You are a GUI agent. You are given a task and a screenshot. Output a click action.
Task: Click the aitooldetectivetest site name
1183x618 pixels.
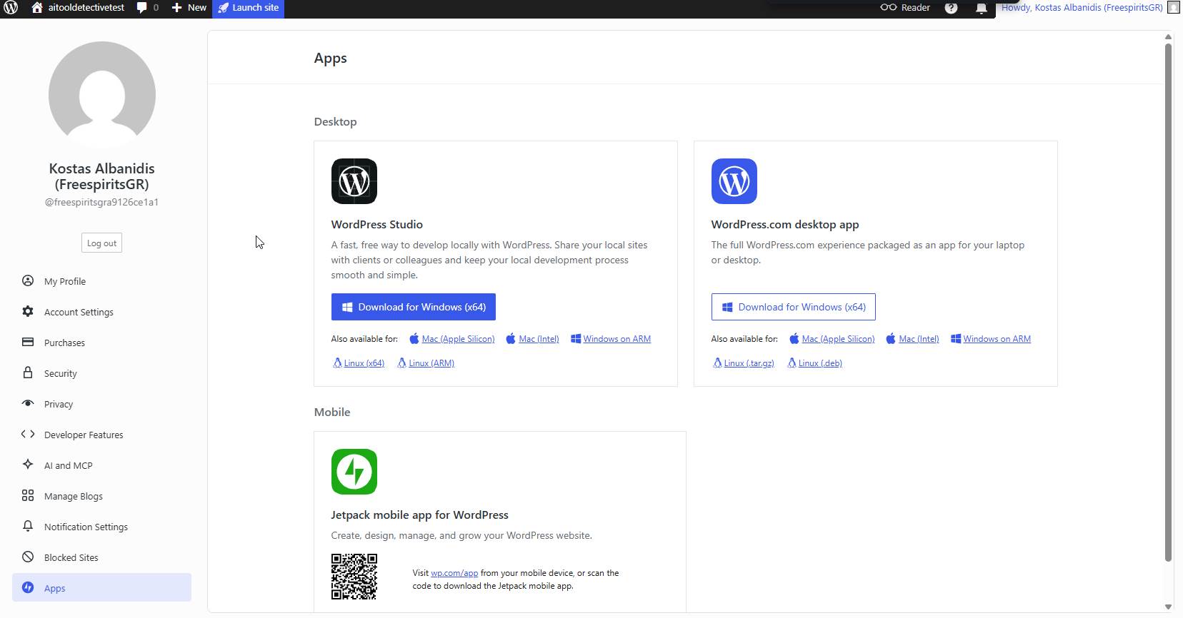tap(86, 7)
